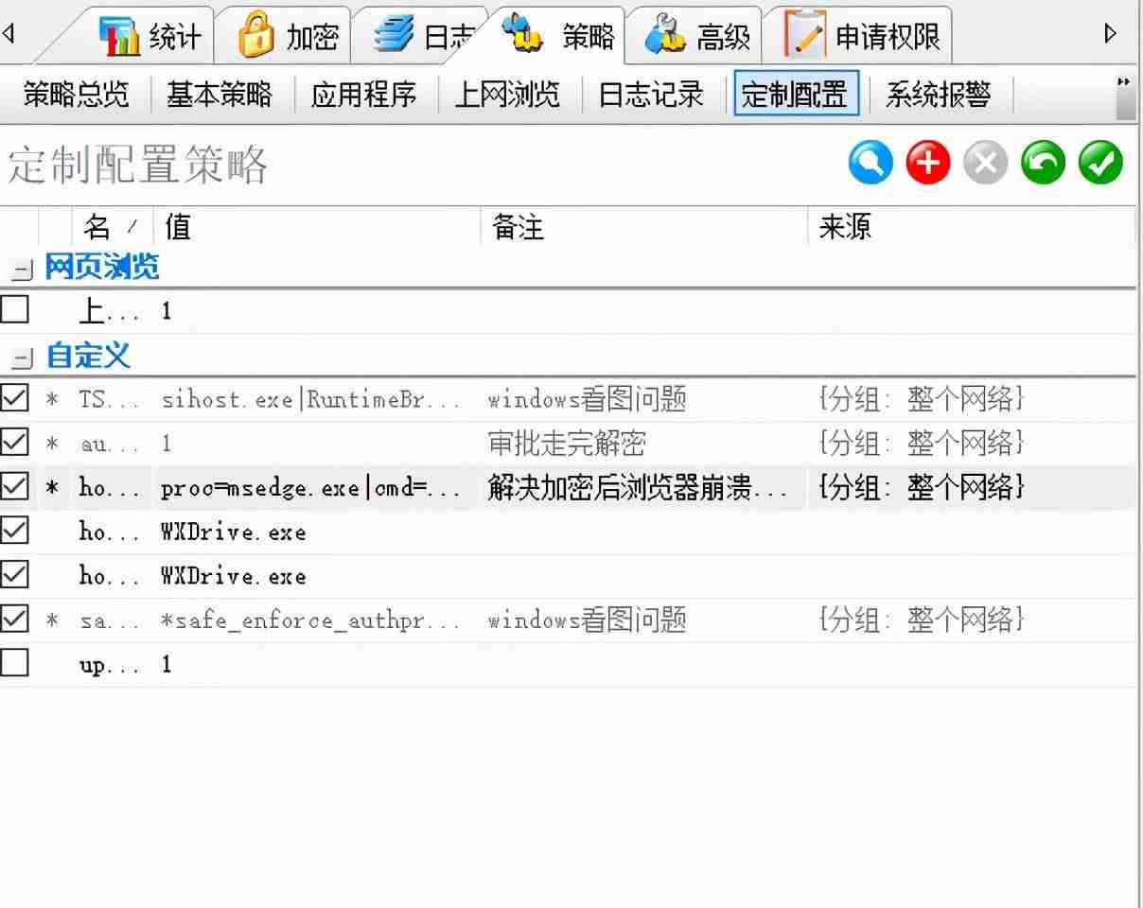This screenshot has width=1143, height=908.
Task: Go to 应用程序 sub-tab
Action: pyautogui.click(x=364, y=95)
